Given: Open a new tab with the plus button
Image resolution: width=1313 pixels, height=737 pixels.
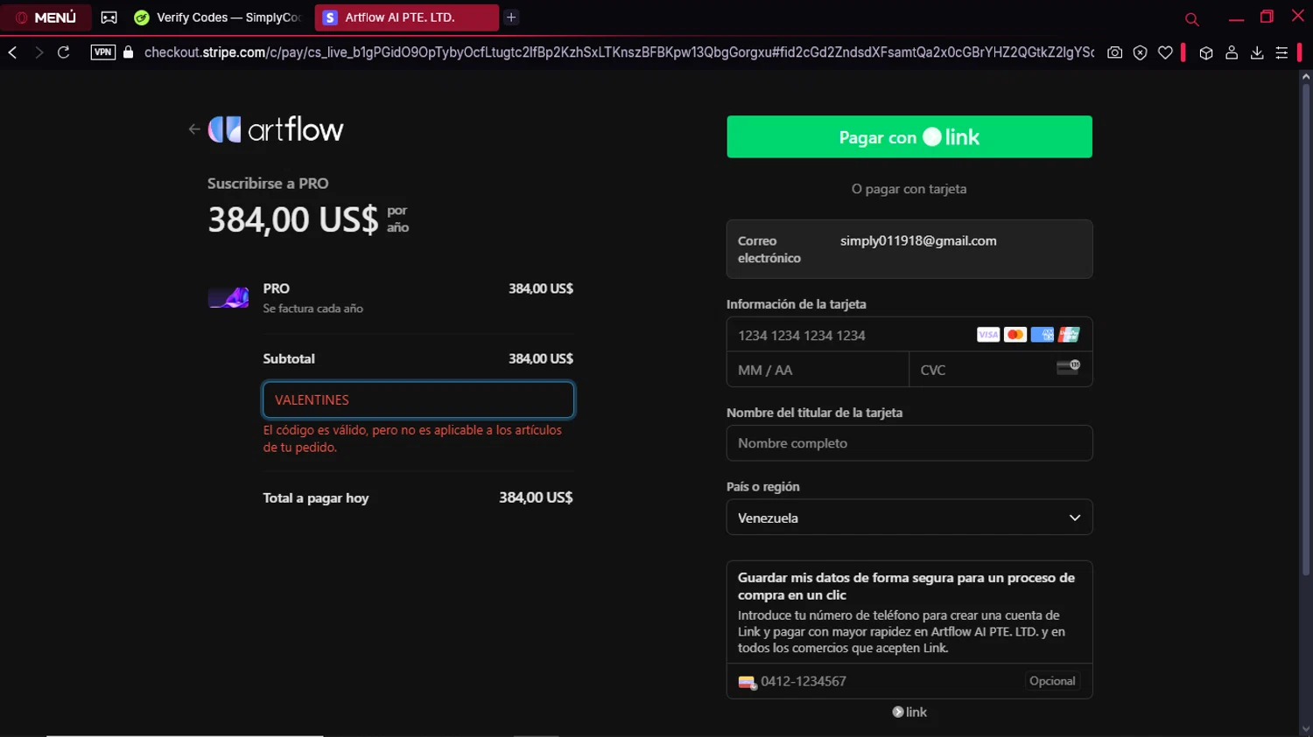Looking at the screenshot, I should click(x=511, y=17).
